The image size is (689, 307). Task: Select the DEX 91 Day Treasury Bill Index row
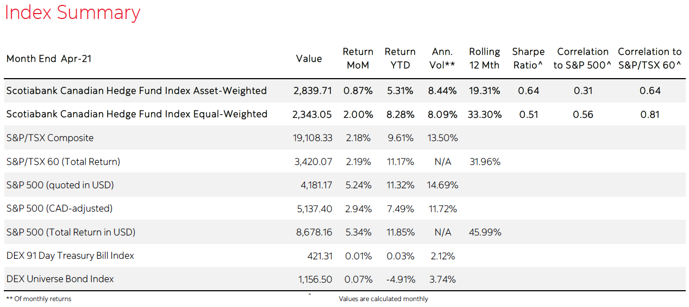70,255
